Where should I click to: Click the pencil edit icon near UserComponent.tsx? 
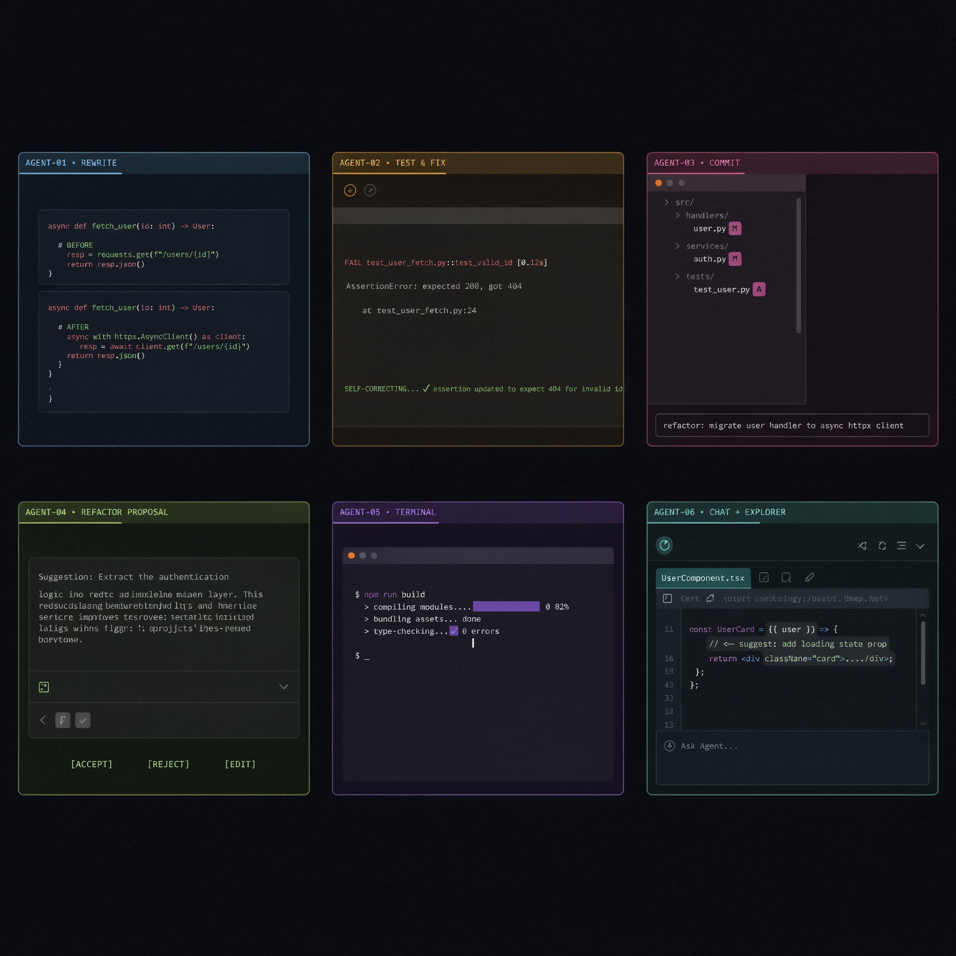[x=809, y=577]
